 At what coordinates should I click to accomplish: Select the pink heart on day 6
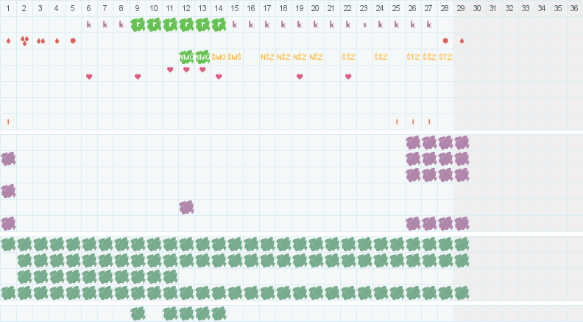pyautogui.click(x=89, y=77)
